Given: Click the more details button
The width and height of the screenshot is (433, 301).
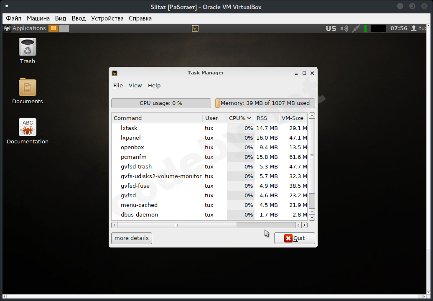Looking at the screenshot, I should 131,238.
